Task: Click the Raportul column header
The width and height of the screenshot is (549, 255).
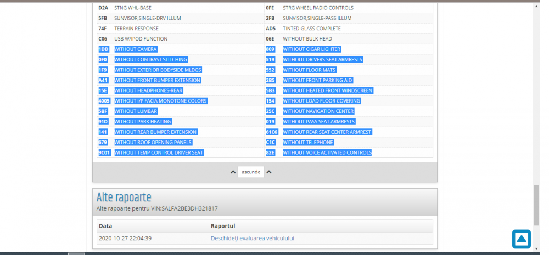Action: (x=223, y=225)
